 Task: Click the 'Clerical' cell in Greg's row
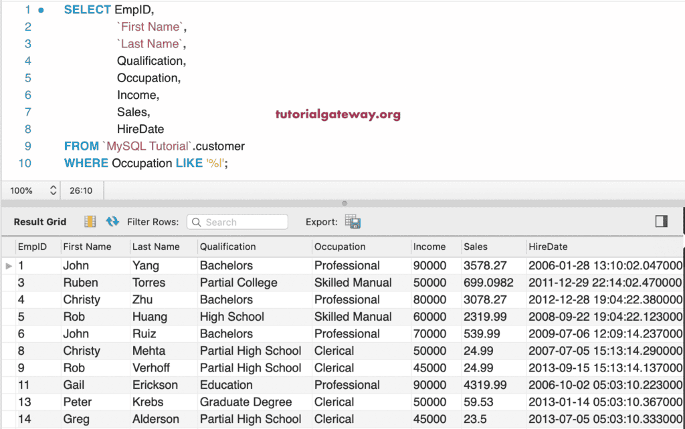(x=334, y=418)
